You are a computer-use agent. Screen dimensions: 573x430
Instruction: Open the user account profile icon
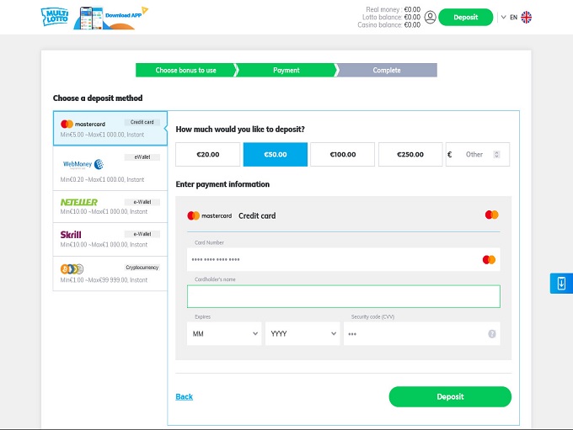431,17
